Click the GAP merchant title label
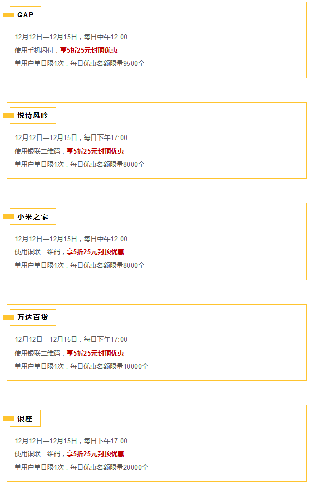The width and height of the screenshot is (310, 484). point(25,15)
